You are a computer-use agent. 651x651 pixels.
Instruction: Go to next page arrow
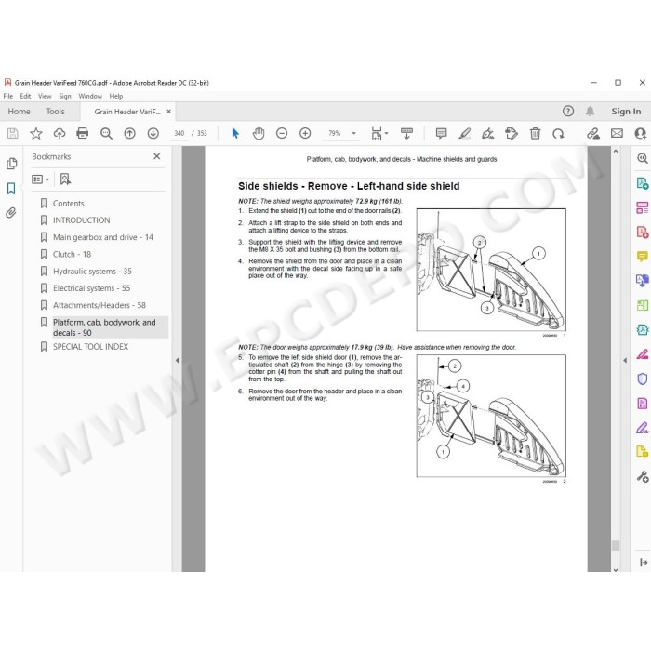tap(153, 133)
